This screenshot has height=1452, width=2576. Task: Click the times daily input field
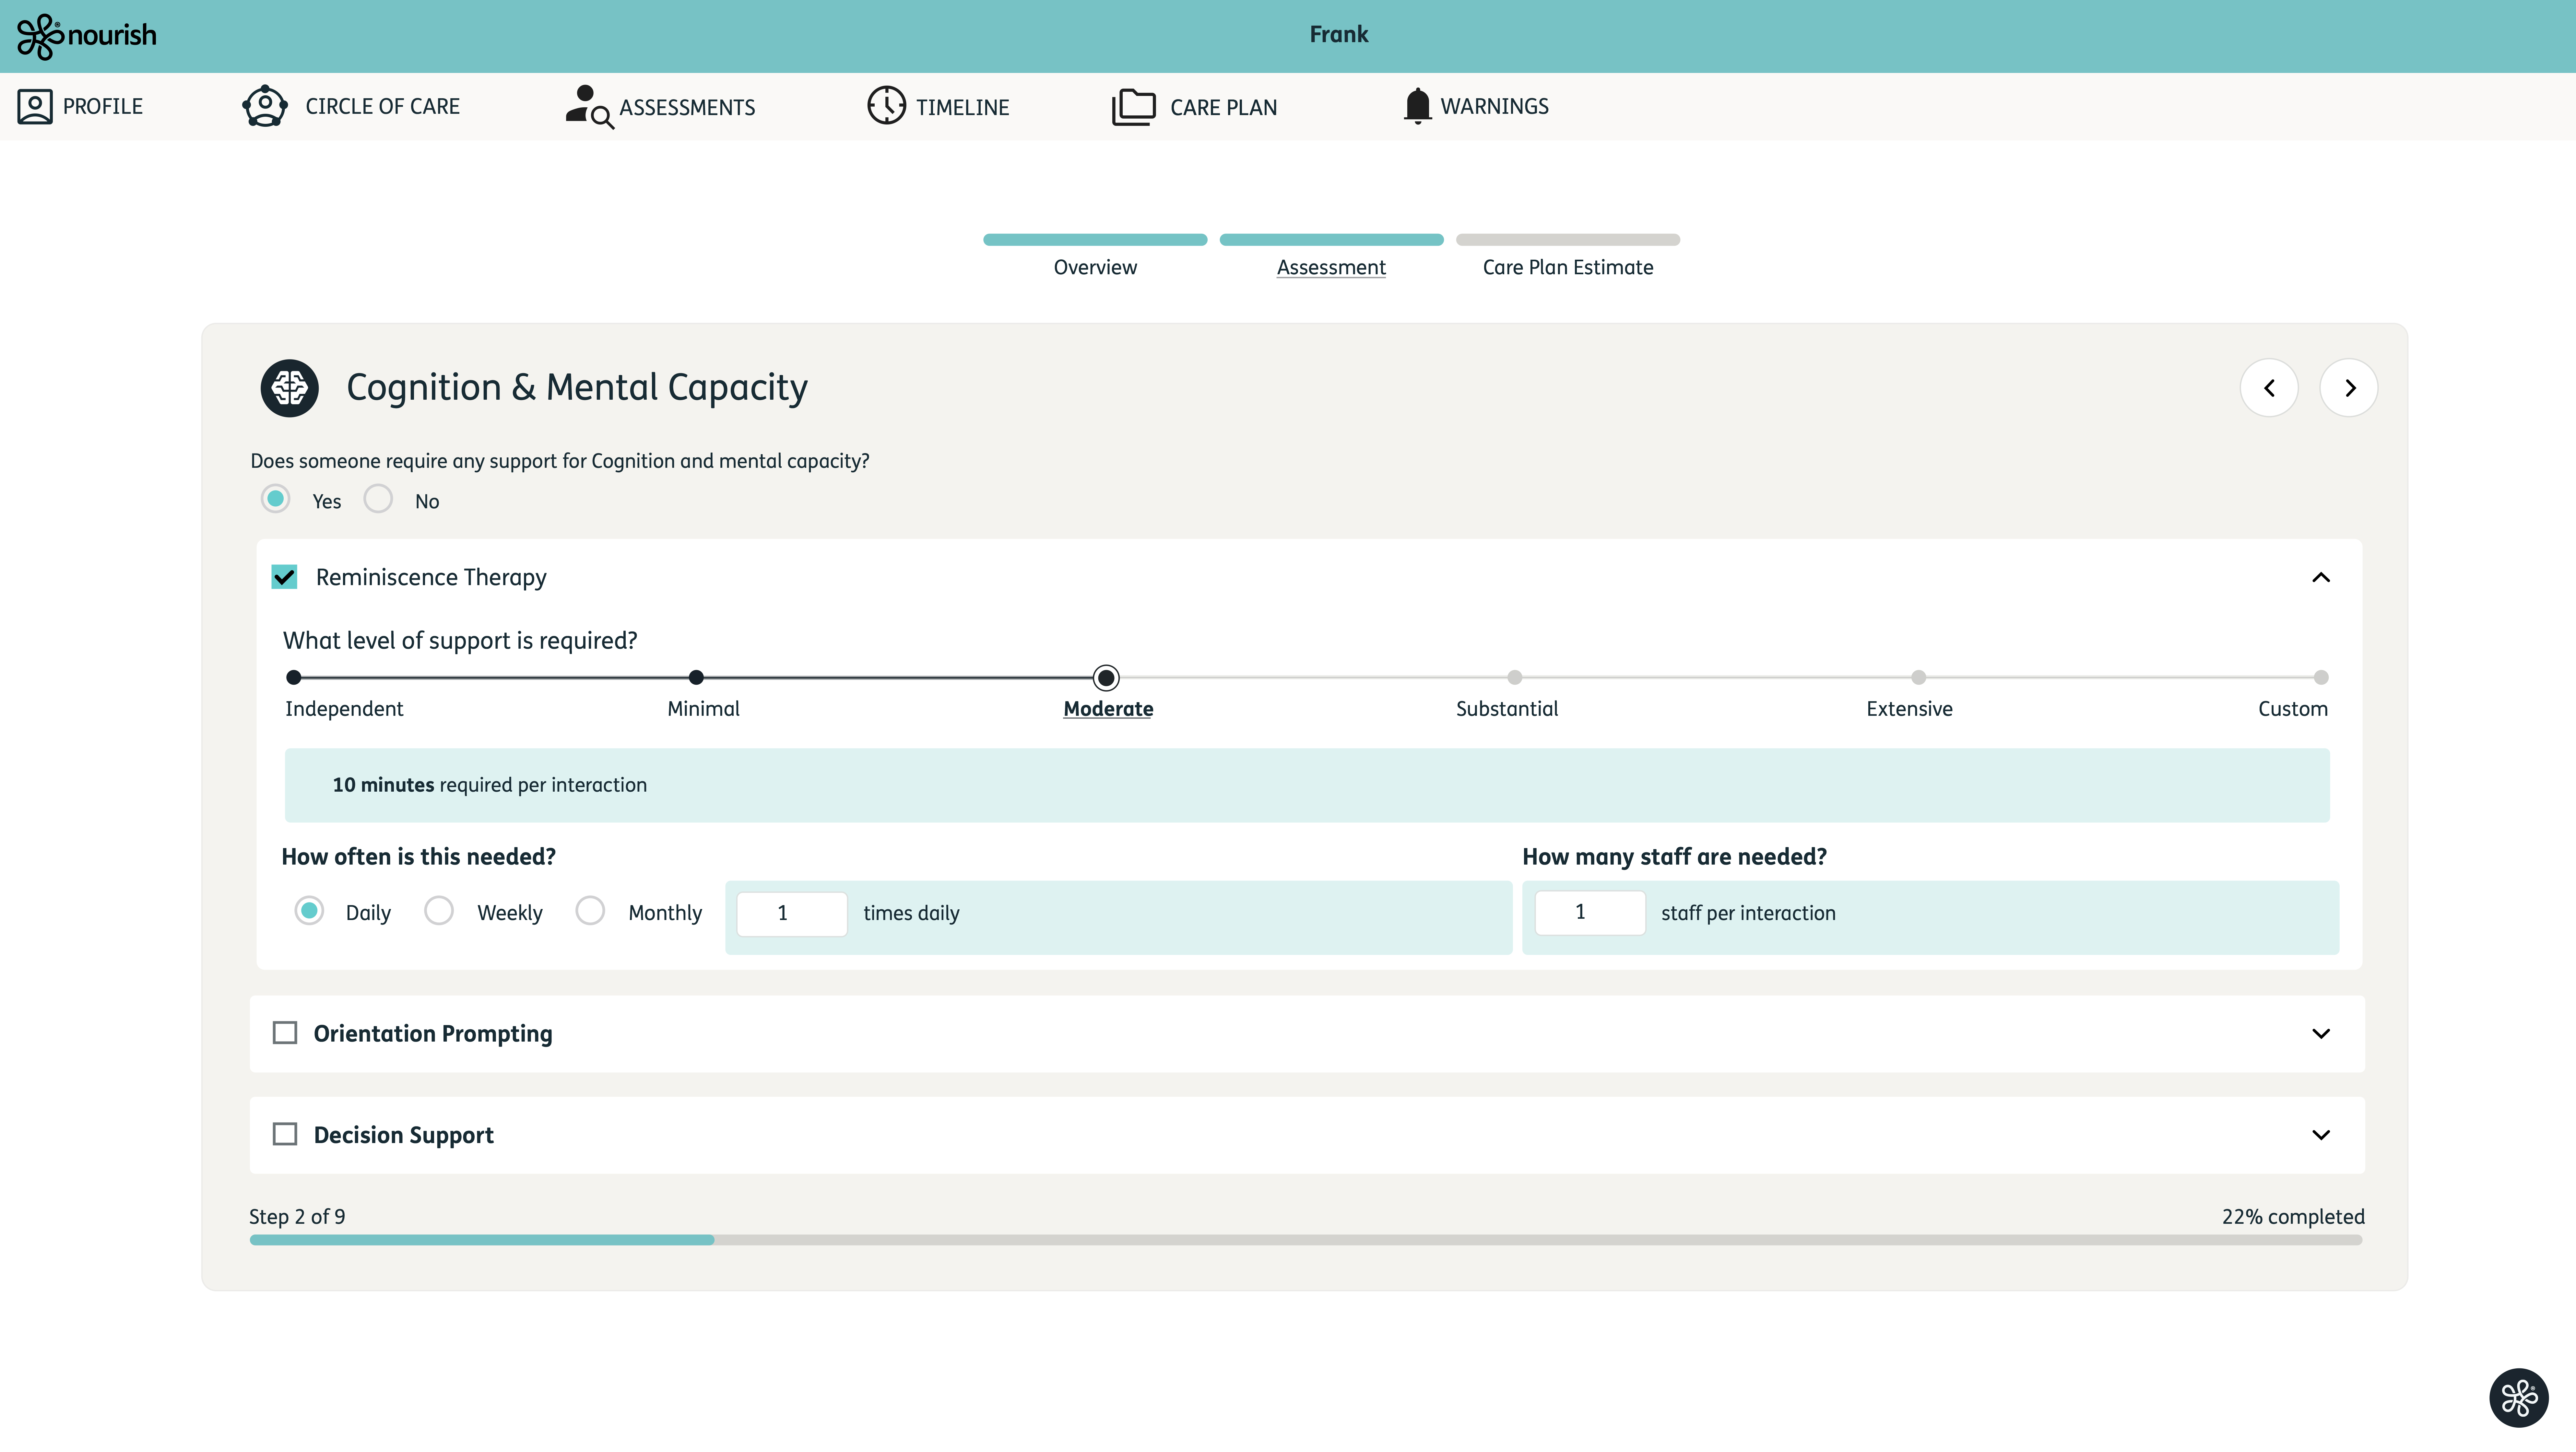point(791,913)
